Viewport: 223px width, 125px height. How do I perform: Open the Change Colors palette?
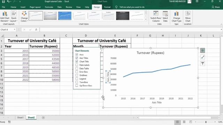pyautogui.click(x=24, y=17)
